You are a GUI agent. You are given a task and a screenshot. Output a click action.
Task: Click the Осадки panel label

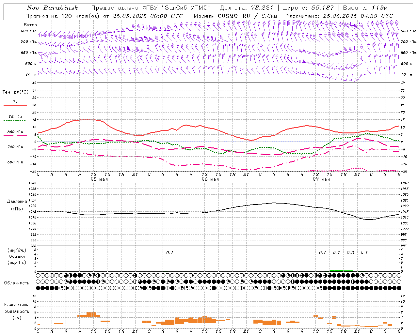[17, 256]
